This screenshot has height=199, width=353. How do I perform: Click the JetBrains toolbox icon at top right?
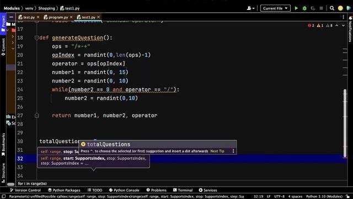click(x=349, y=8)
